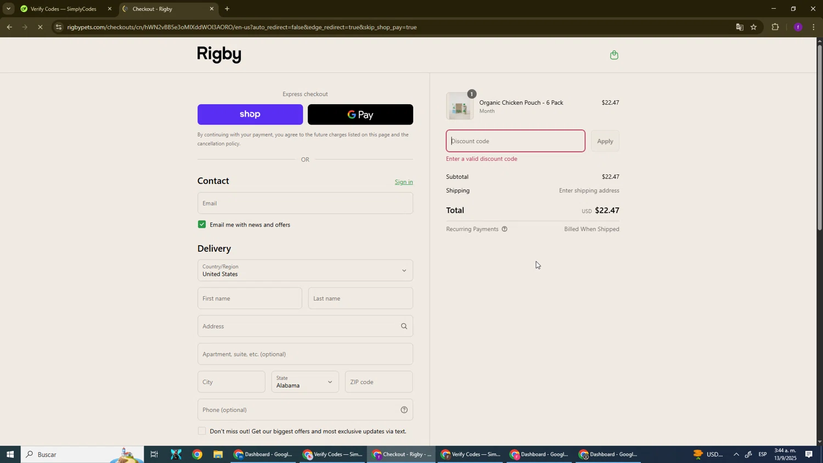Click the address bar URL
The image size is (823, 463).
click(x=242, y=27)
